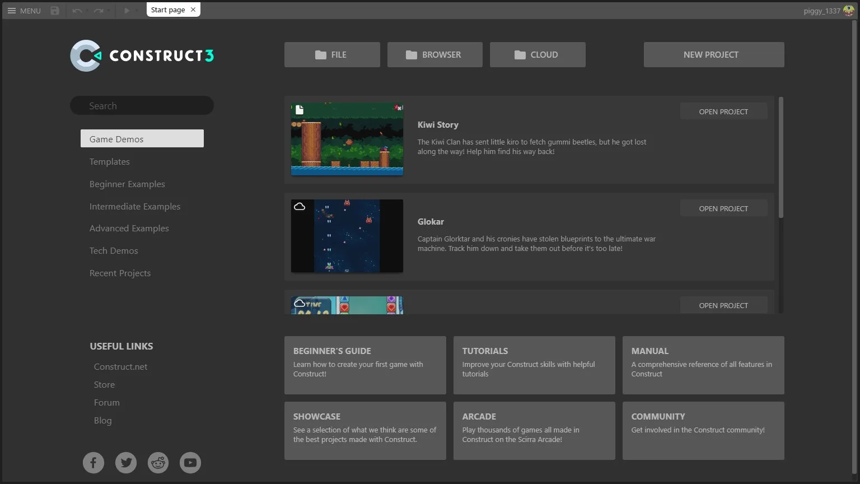Click the demo list vertical scrollbar
This screenshot has width=860, height=484.
[x=780, y=157]
